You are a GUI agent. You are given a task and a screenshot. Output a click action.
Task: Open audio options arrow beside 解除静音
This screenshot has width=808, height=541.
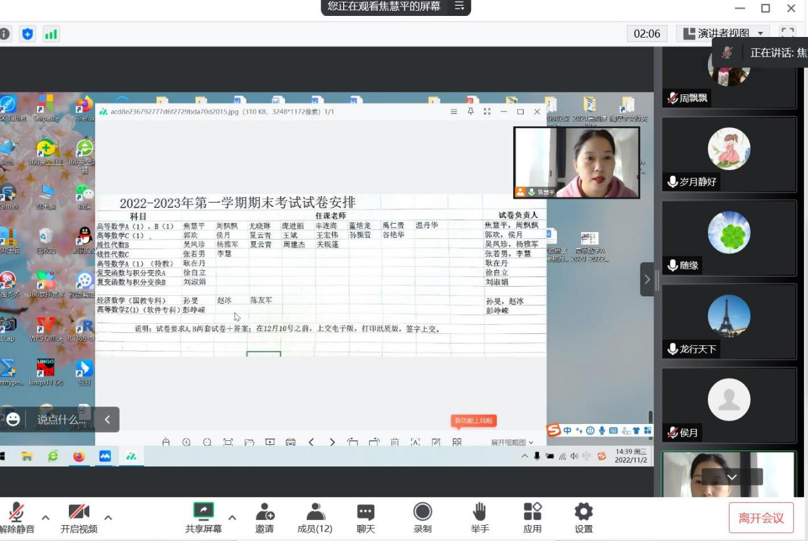click(45, 517)
